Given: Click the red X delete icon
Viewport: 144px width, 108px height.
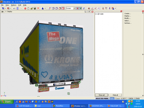Looking at the screenshot, I should 38,8.
